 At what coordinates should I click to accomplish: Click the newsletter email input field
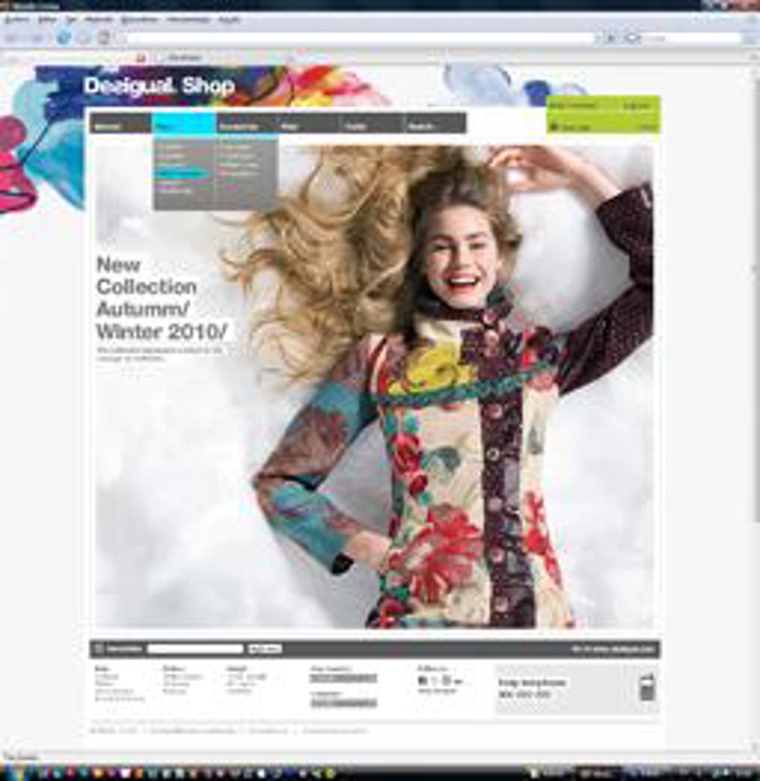click(x=195, y=649)
